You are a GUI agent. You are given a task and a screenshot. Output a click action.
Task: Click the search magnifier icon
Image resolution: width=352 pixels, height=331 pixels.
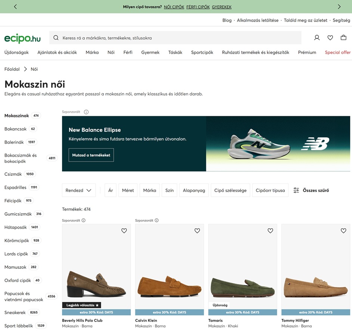click(x=56, y=38)
